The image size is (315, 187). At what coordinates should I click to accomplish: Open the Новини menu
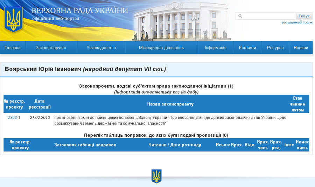tap(301, 48)
